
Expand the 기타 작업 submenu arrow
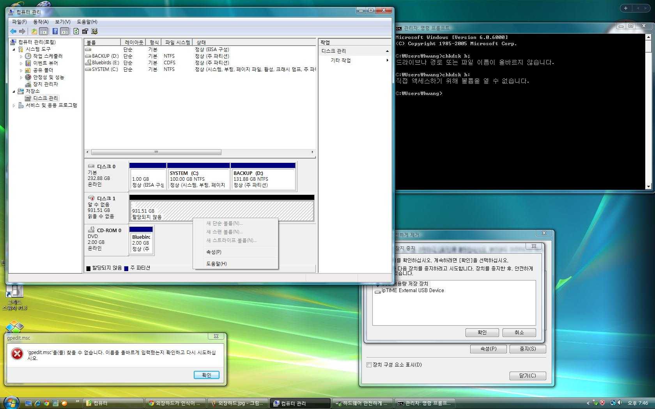point(387,60)
